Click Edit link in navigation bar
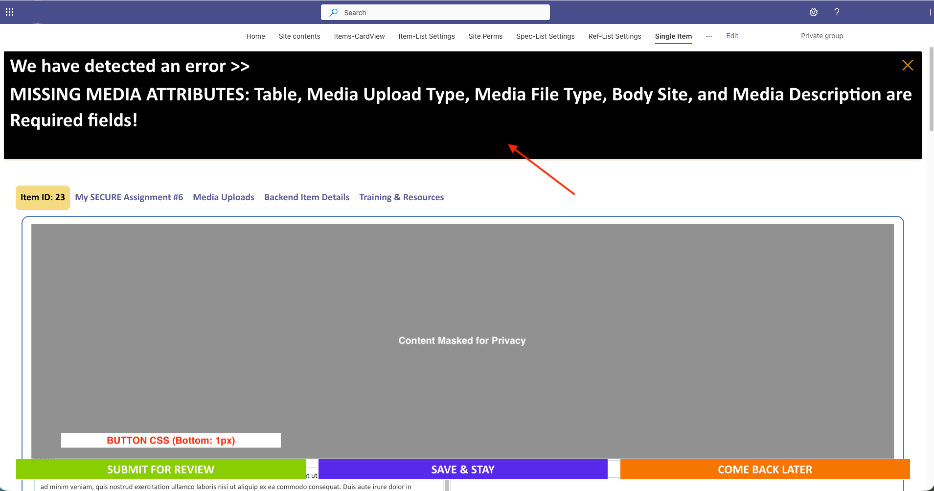Image resolution: width=934 pixels, height=491 pixels. pyautogui.click(x=732, y=36)
